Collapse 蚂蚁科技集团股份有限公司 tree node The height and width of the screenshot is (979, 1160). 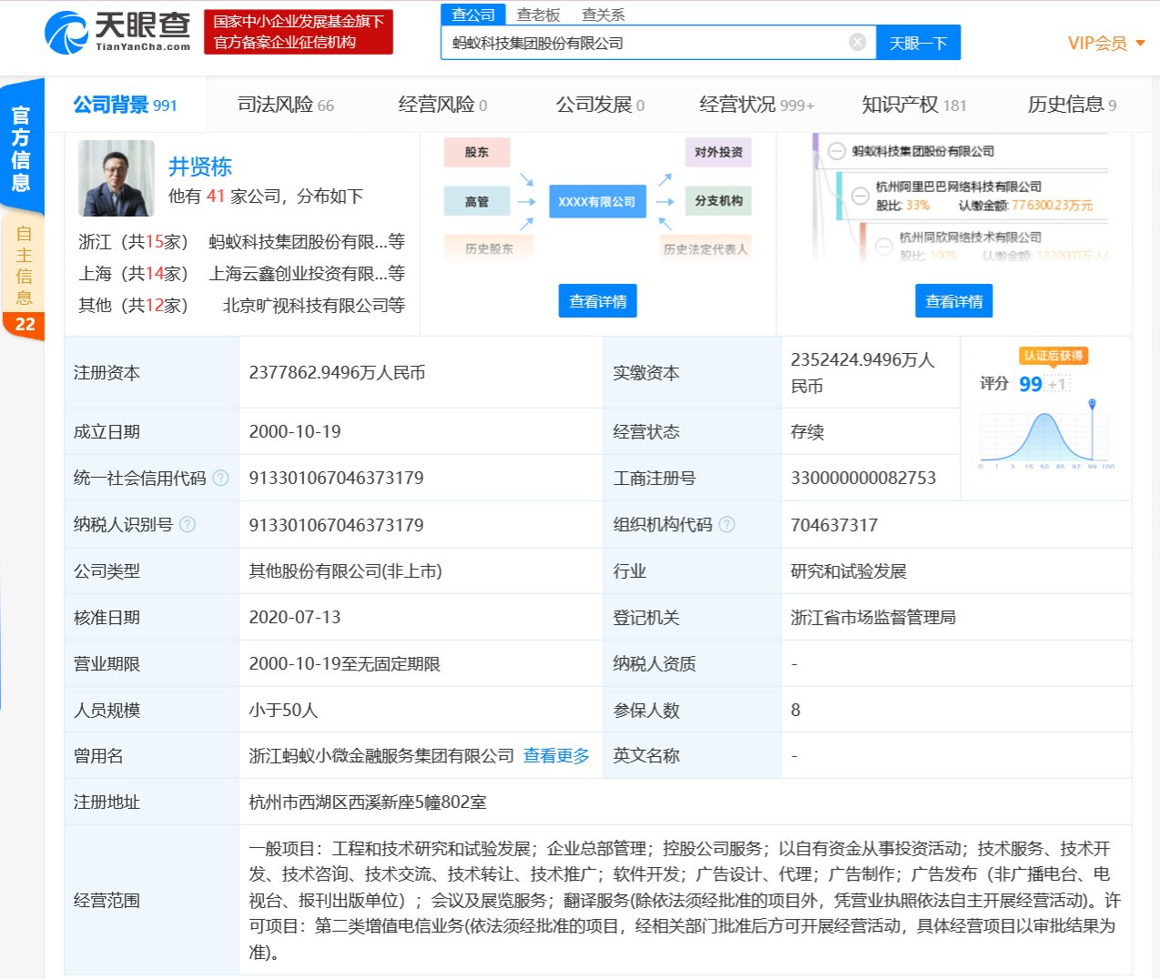pyautogui.click(x=836, y=152)
